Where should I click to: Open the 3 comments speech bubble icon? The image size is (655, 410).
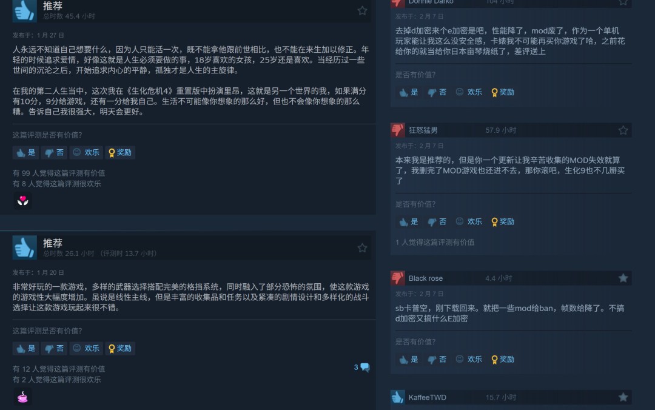click(x=361, y=368)
